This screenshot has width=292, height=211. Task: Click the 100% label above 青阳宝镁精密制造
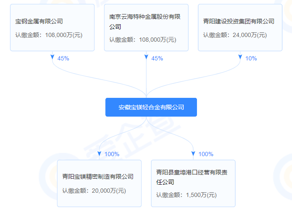coord(112,154)
